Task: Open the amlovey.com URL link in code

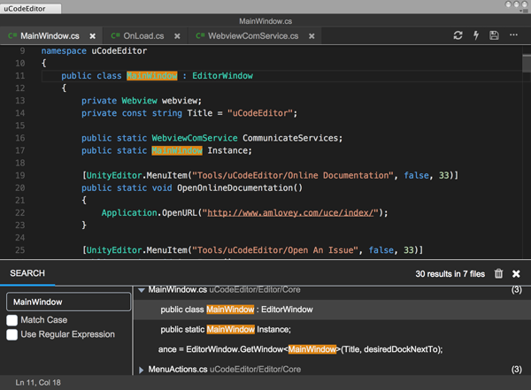Action: [x=290, y=213]
